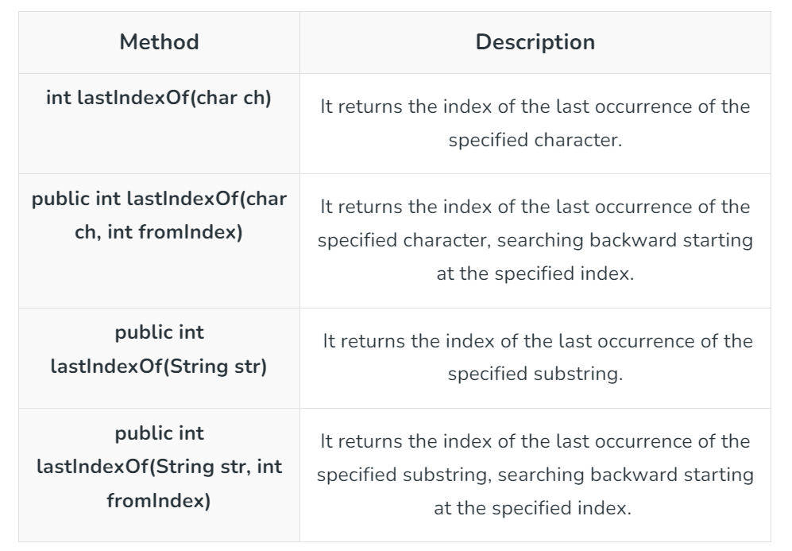Click 'public int' in the fourth row
792x551 pixels.
159,433
